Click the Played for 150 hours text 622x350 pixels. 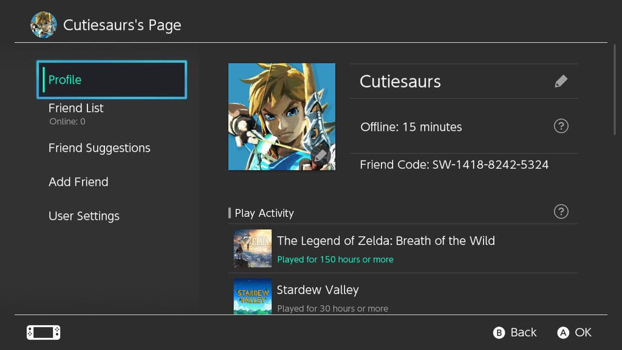[335, 259]
